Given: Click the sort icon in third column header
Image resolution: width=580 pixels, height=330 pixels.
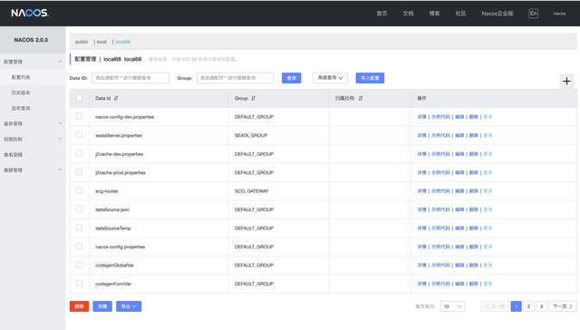Looking at the screenshot, I should pos(361,98).
